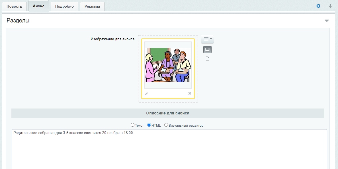Viewport: 338px width, 169px height.
Task: Click the classroom meeting preview thumbnail
Action: point(168,65)
